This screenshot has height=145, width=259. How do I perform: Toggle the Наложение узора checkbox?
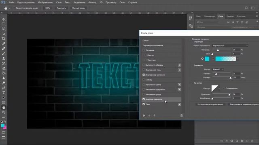click(144, 94)
